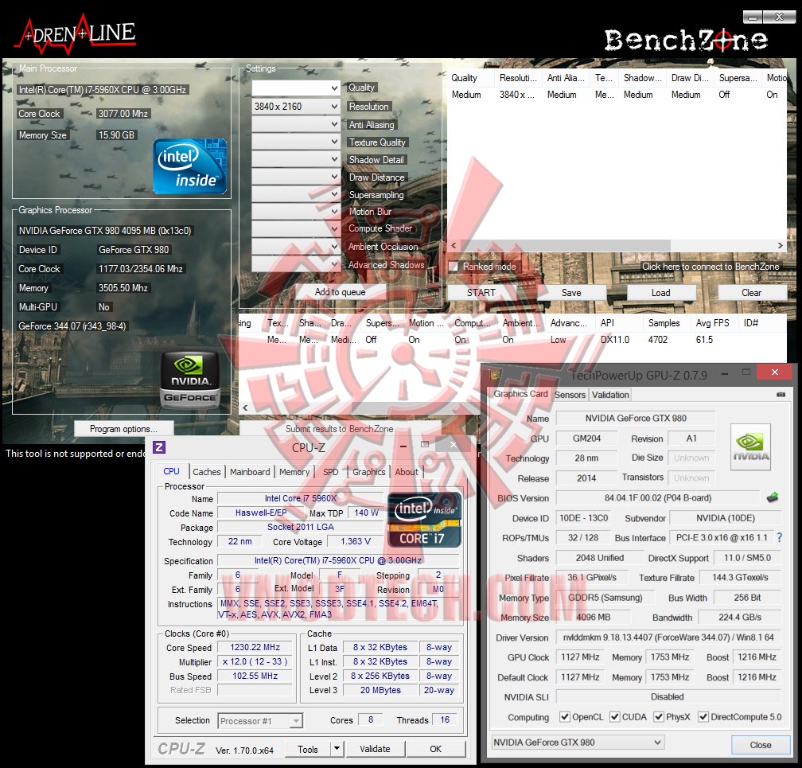The height and width of the screenshot is (768, 802).
Task: Click the START benchmark button
Action: click(481, 293)
